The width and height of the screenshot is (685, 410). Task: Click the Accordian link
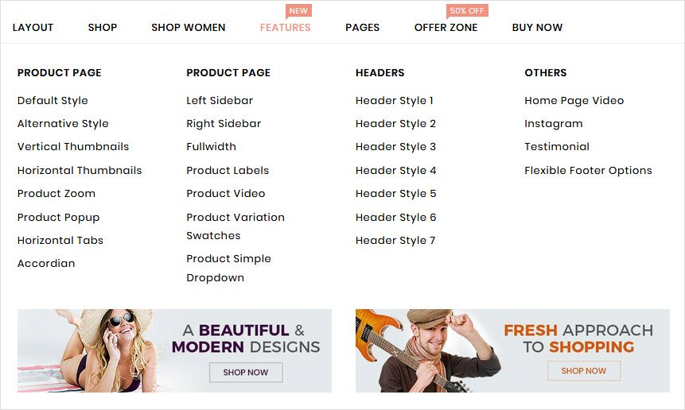pyautogui.click(x=46, y=264)
